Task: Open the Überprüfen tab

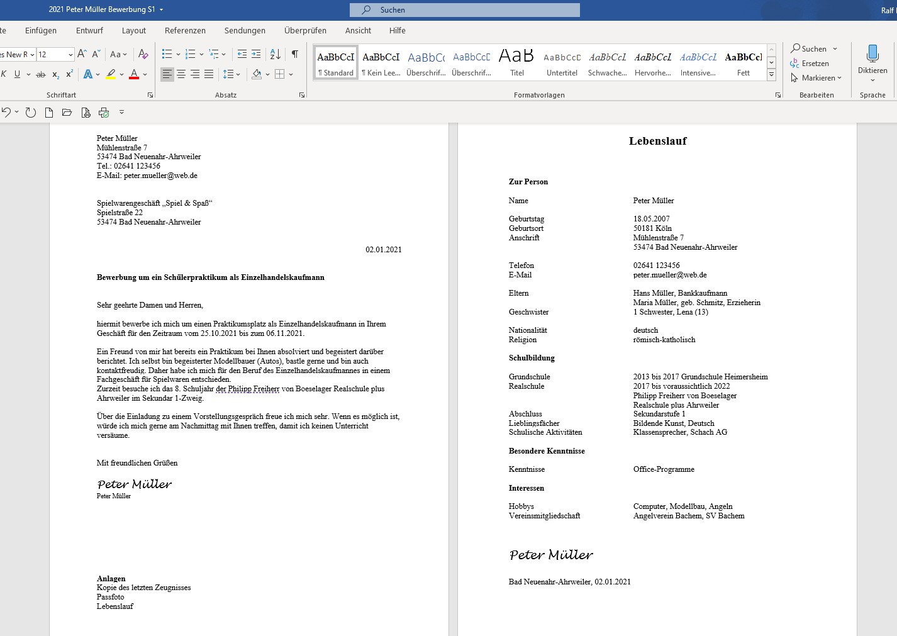Action: (305, 30)
